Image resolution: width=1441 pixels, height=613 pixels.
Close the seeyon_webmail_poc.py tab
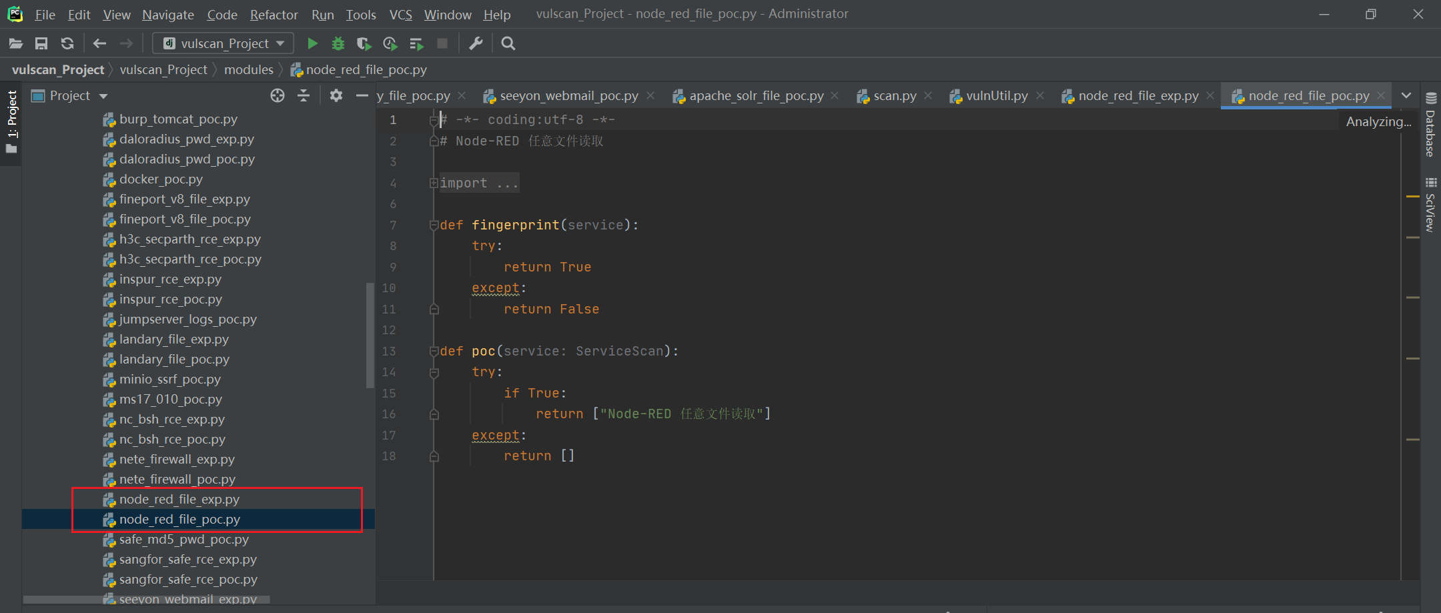[x=650, y=96]
